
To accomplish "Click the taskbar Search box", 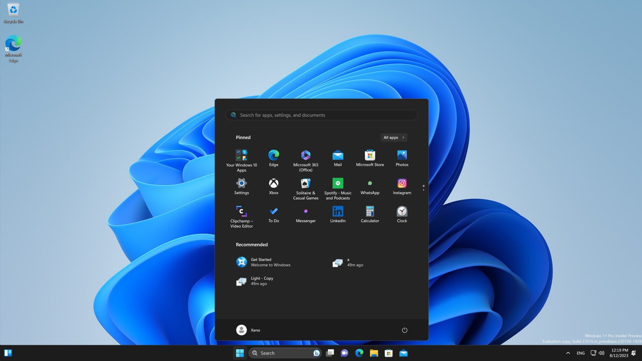I will point(285,353).
